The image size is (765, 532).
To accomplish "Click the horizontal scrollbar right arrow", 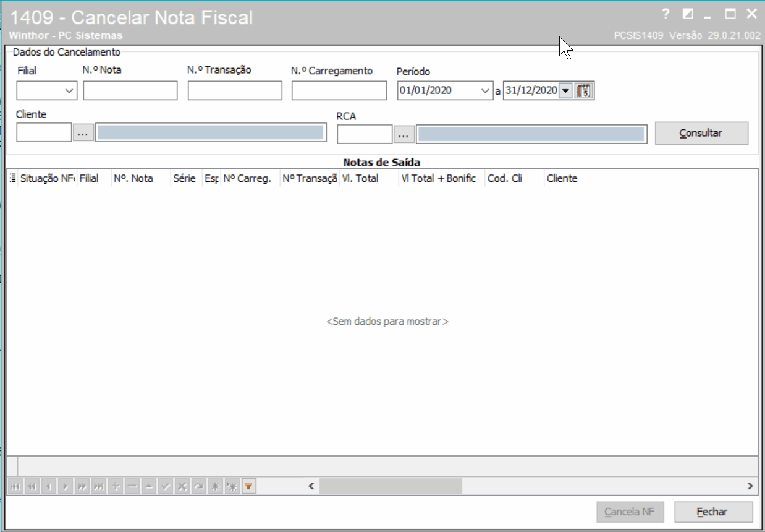I will pos(751,486).
